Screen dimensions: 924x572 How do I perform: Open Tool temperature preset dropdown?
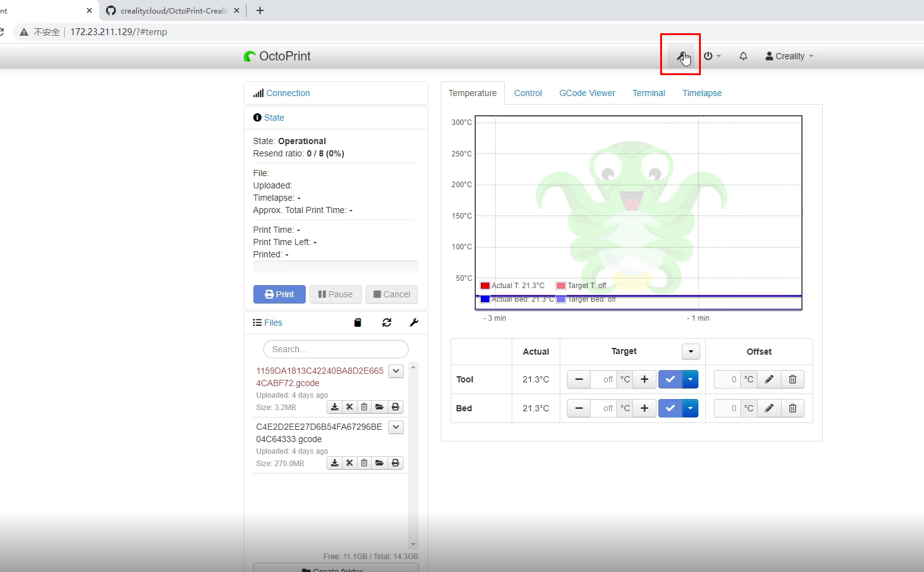(x=690, y=379)
